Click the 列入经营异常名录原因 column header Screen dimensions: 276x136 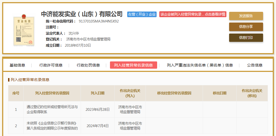click(52, 93)
